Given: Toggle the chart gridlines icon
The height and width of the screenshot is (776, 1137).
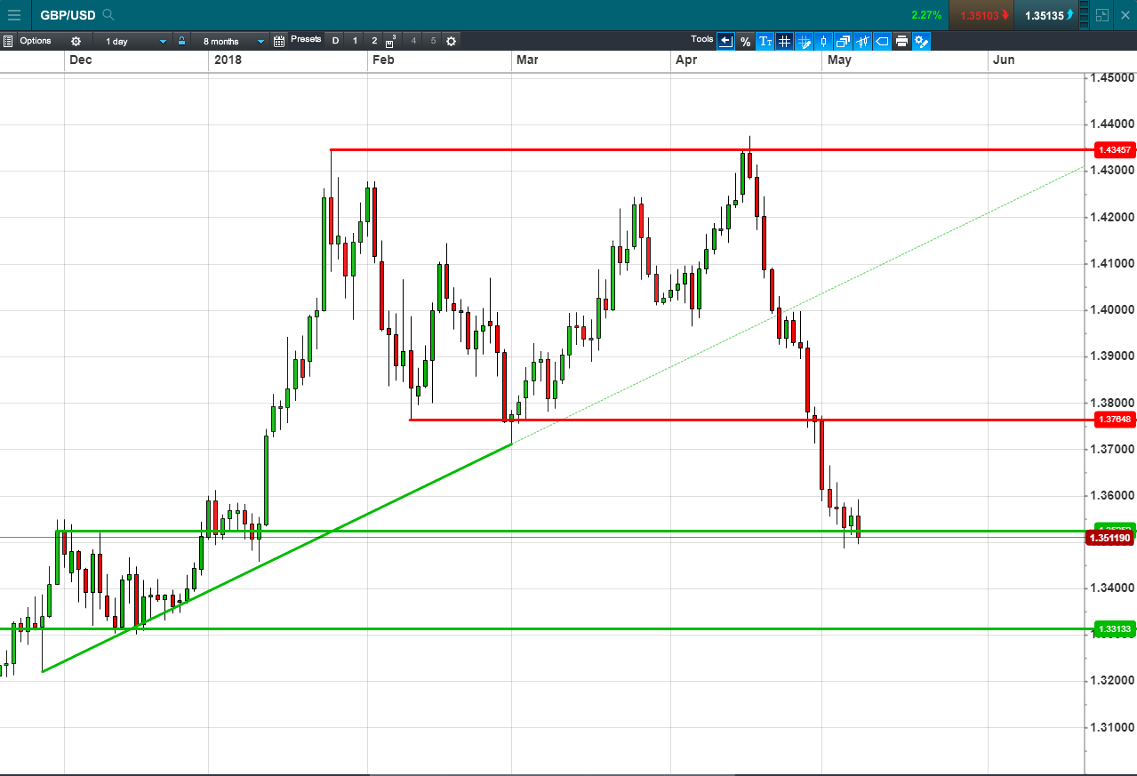Looking at the screenshot, I should 784,41.
